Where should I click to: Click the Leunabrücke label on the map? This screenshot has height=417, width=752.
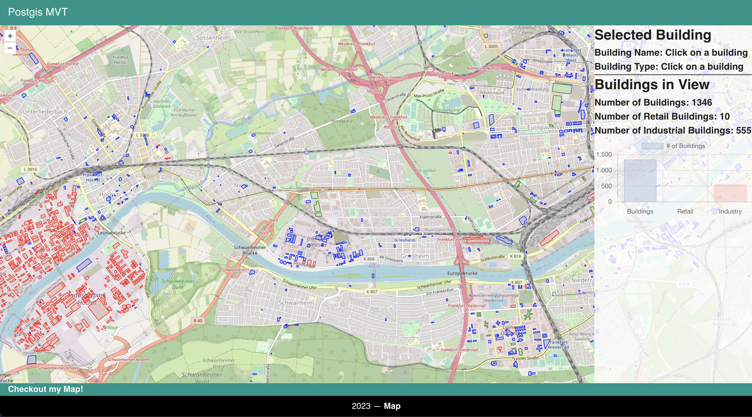pyautogui.click(x=112, y=233)
